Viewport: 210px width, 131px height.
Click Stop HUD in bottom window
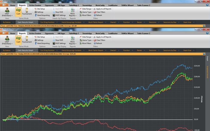click(x=58, y=40)
